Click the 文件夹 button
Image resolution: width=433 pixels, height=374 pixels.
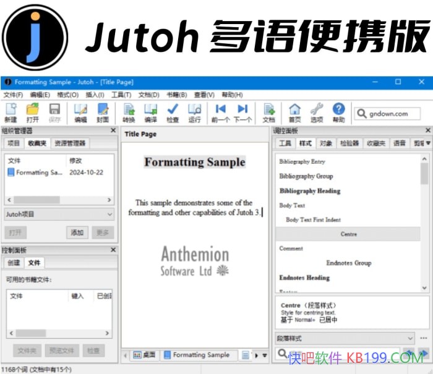pyautogui.click(x=27, y=351)
